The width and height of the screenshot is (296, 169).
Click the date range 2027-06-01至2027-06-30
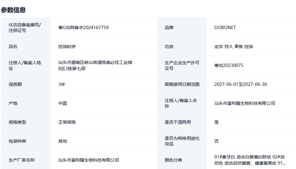(241, 84)
